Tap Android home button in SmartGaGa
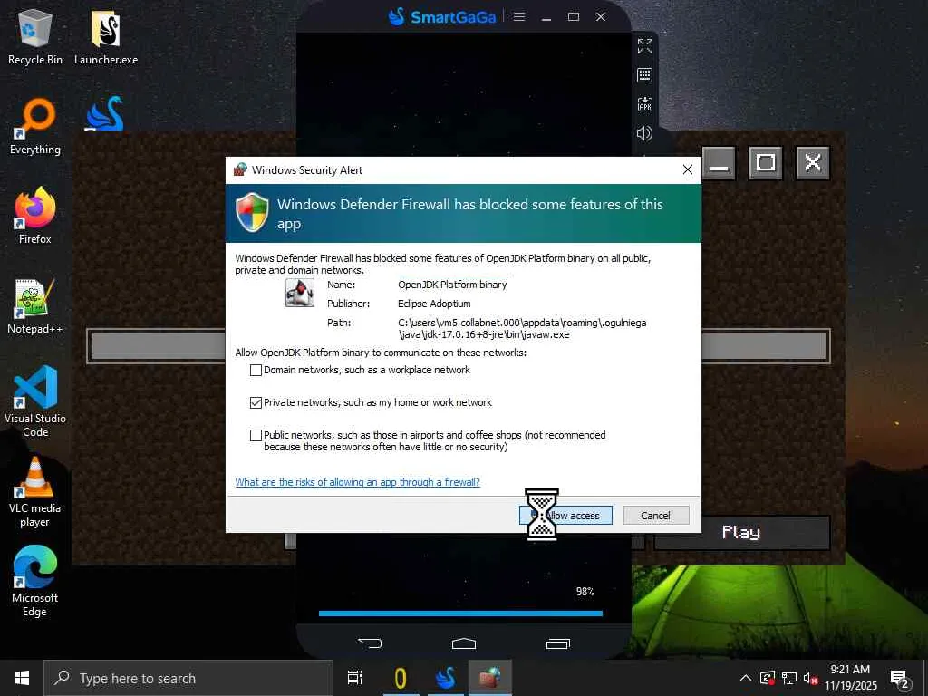928x696 pixels. 463,643
